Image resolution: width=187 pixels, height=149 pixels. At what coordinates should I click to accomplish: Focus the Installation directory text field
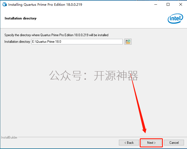77,42
